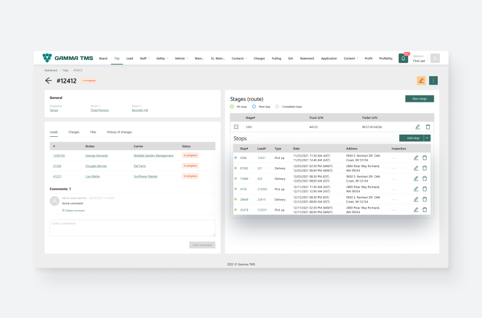Open the notifications bell

pos(403,58)
